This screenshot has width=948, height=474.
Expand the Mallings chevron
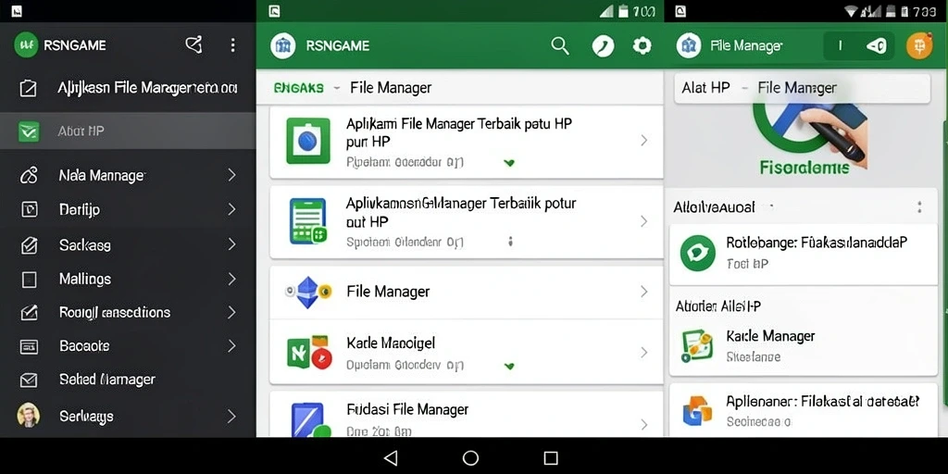point(231,279)
